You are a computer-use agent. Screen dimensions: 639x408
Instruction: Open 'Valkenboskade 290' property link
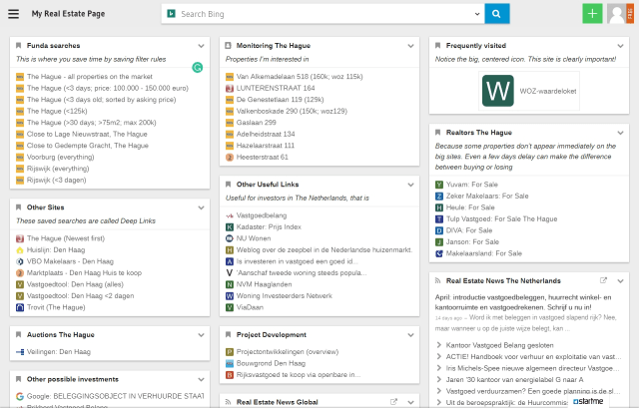pos(292,111)
